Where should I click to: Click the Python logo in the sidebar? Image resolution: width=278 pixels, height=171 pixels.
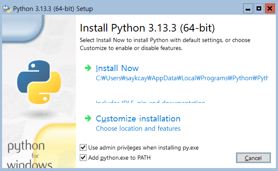39,82
